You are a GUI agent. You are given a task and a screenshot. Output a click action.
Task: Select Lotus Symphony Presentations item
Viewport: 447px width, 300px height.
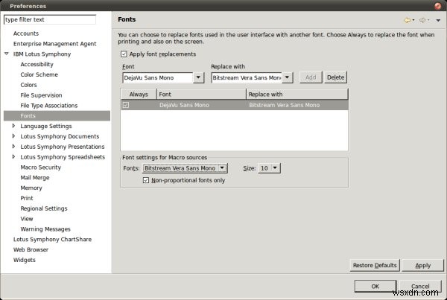[63, 147]
